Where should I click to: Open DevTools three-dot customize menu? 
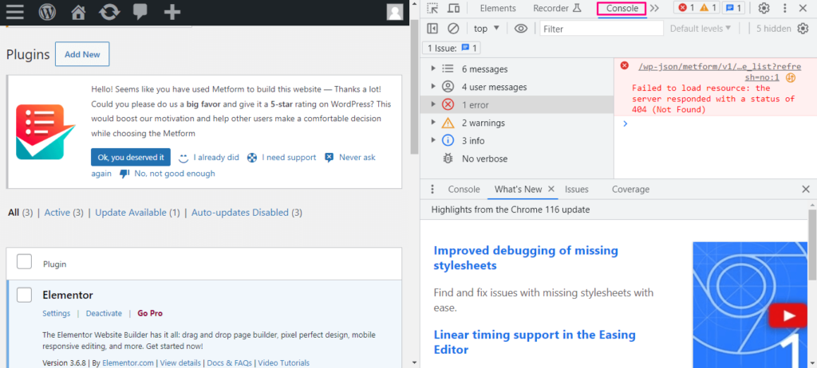pos(785,8)
